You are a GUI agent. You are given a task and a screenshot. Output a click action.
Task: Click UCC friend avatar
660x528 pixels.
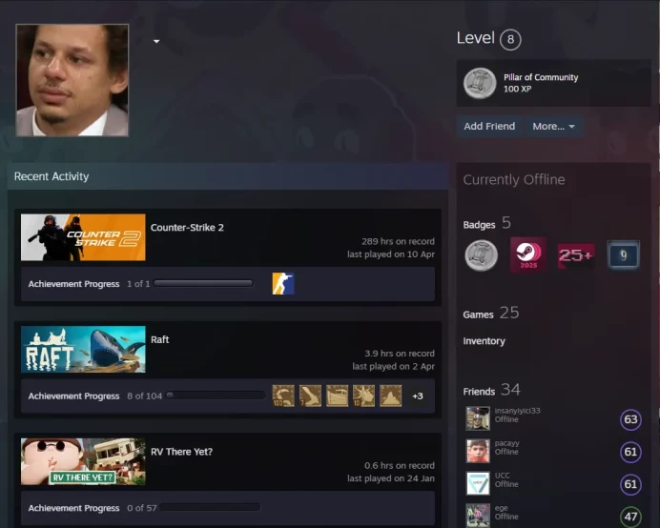coord(478,483)
